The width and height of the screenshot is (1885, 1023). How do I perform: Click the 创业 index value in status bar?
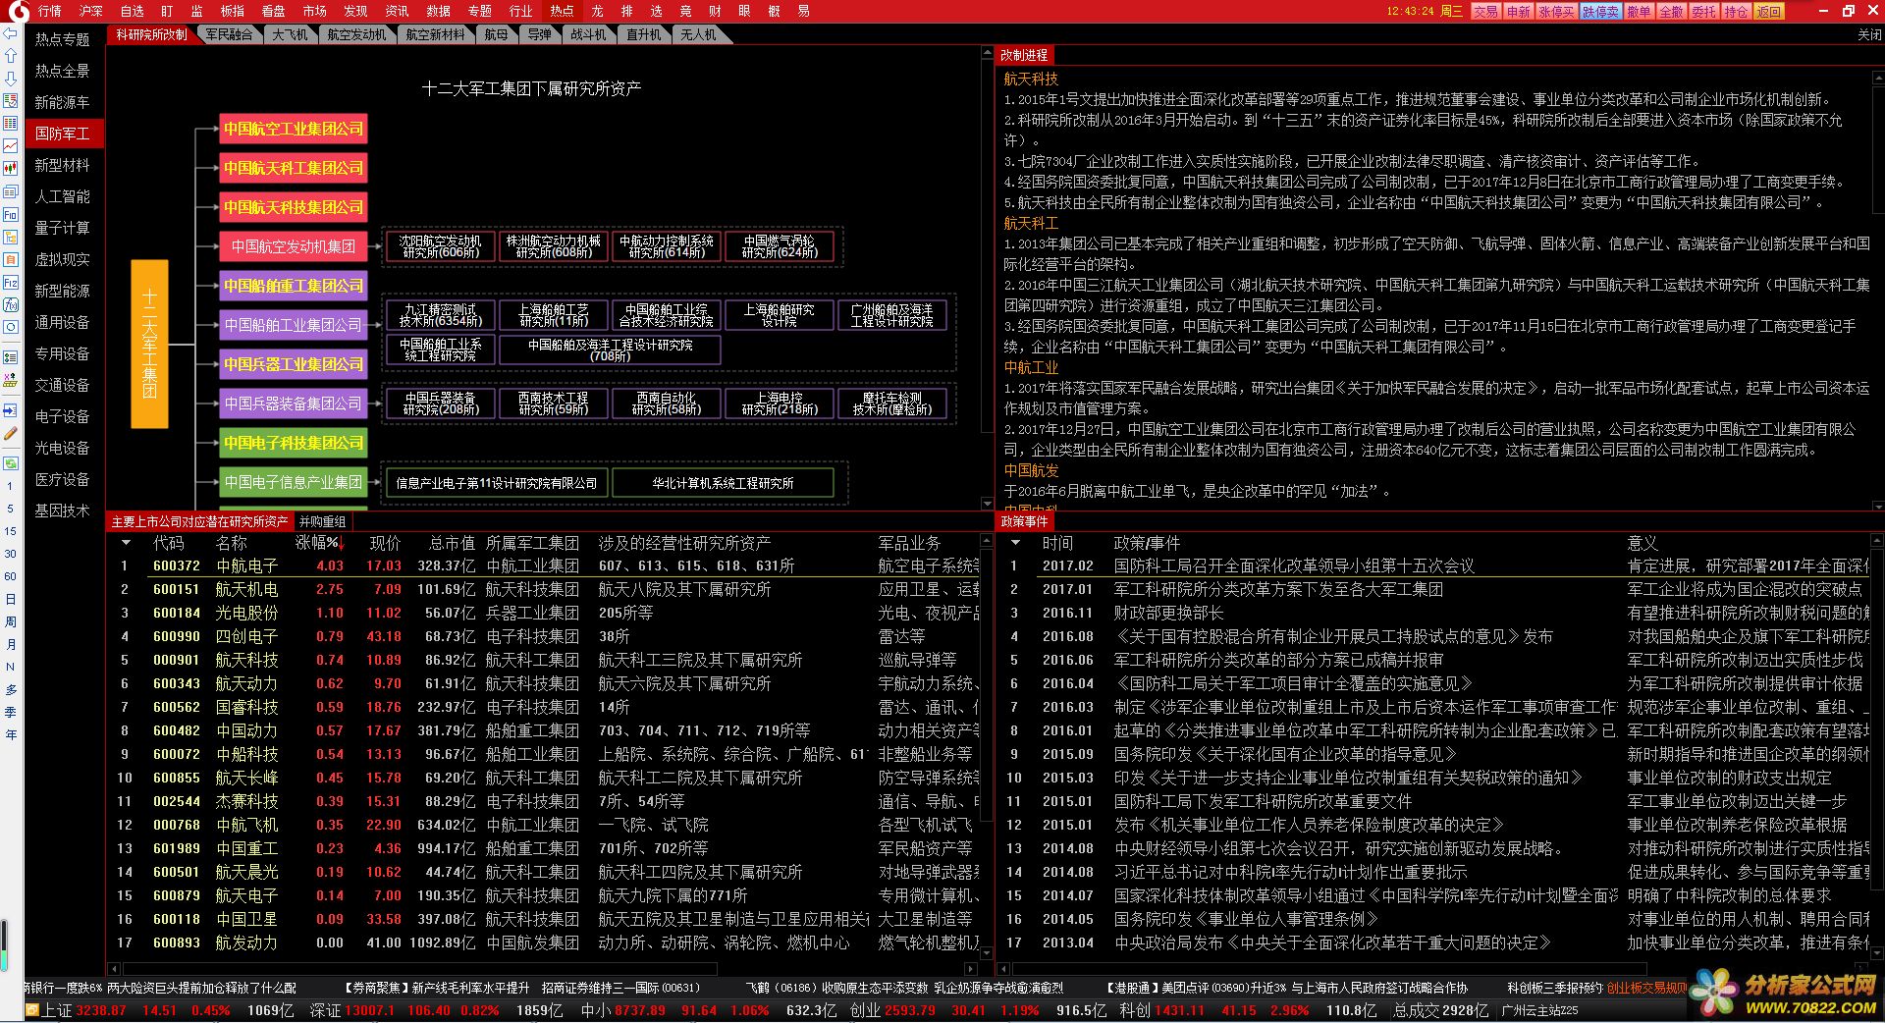point(909,1010)
